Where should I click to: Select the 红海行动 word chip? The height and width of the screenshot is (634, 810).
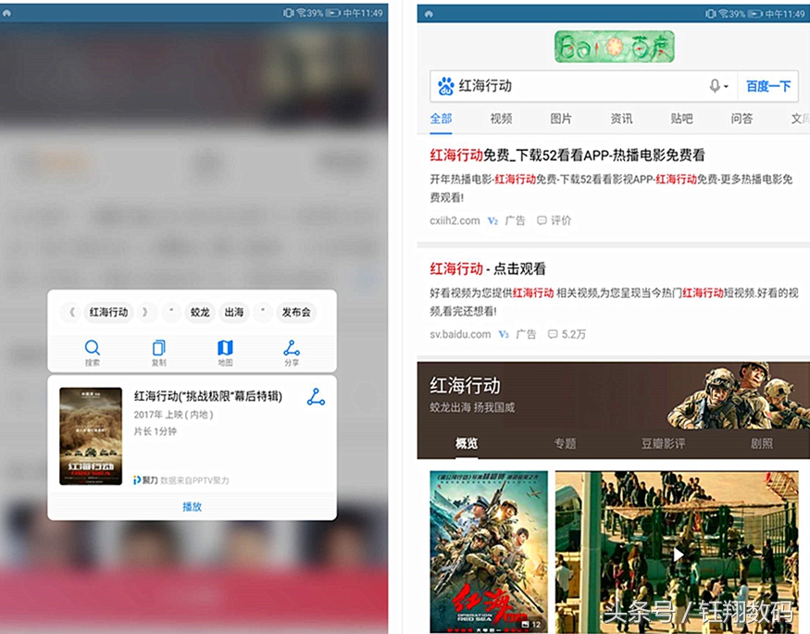pyautogui.click(x=108, y=312)
